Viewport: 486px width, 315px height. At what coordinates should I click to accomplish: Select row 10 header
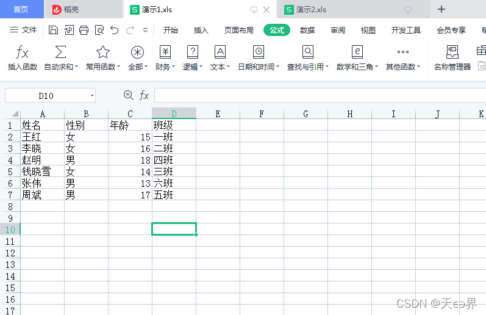tap(10, 230)
